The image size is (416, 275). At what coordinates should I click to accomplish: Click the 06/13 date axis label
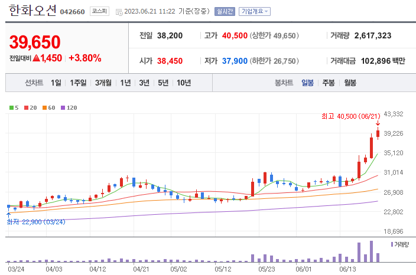347,269
